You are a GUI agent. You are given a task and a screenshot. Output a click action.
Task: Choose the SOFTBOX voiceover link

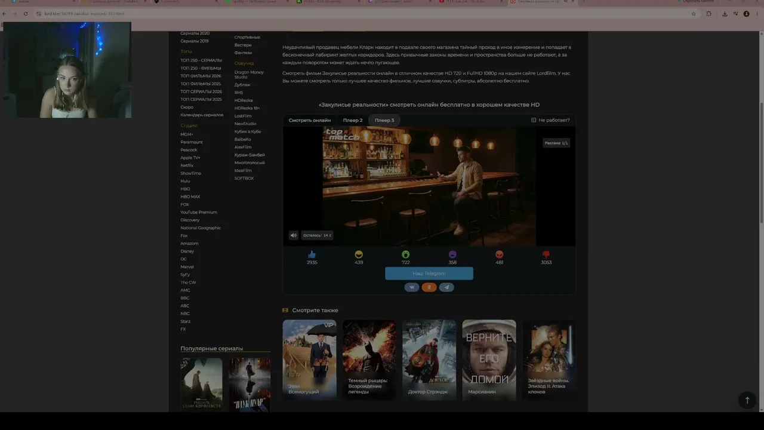coord(244,178)
